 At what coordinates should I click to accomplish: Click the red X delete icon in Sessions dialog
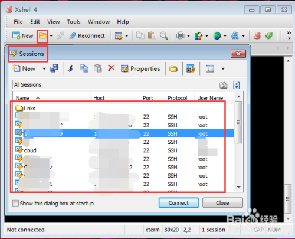[x=112, y=68]
